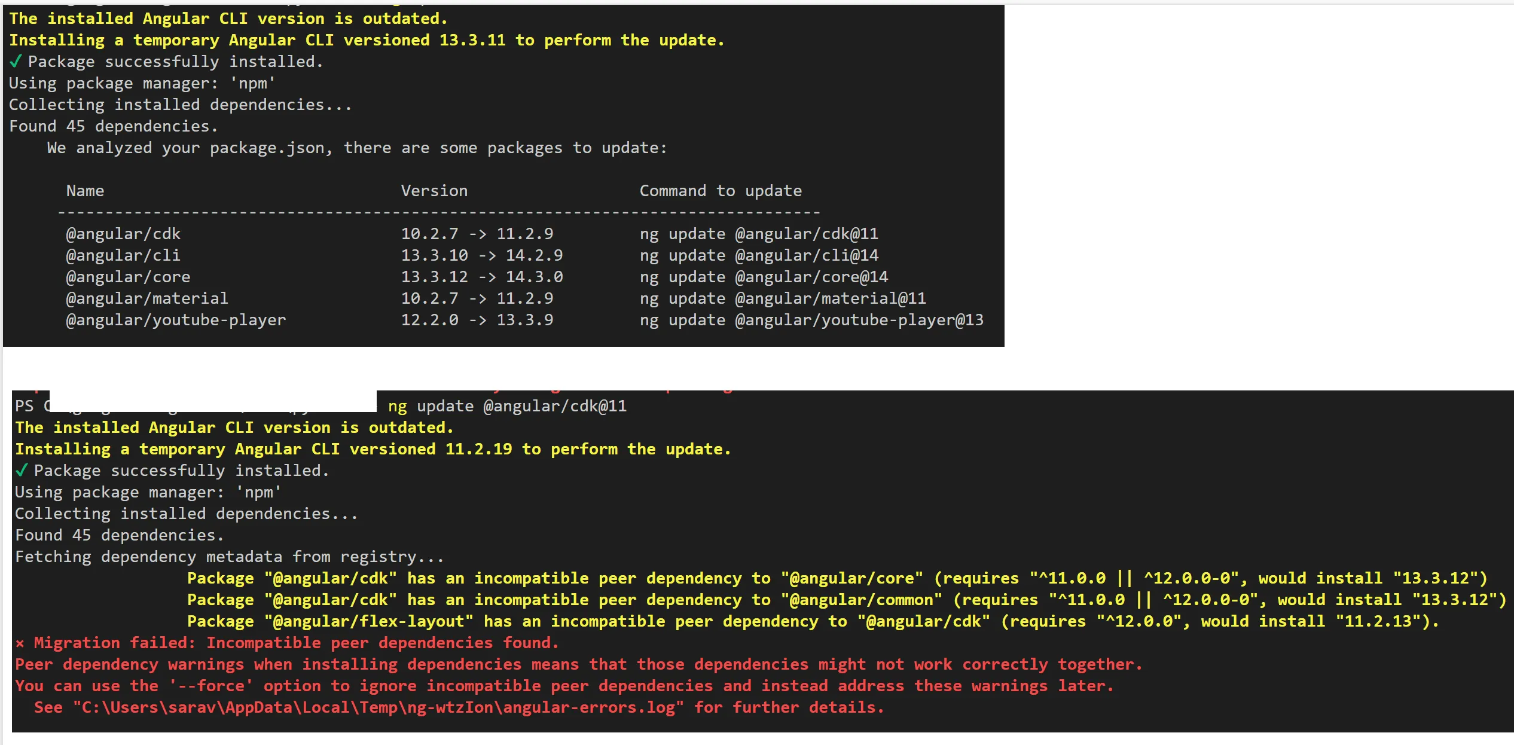
Task: Click the green checkmark in bottom terminal
Action: click(x=22, y=470)
